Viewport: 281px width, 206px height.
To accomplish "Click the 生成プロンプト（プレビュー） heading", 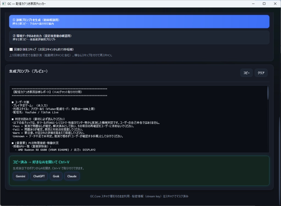I will tap(29, 71).
